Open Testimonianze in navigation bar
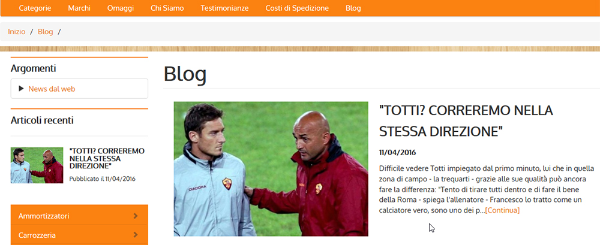 [224, 8]
